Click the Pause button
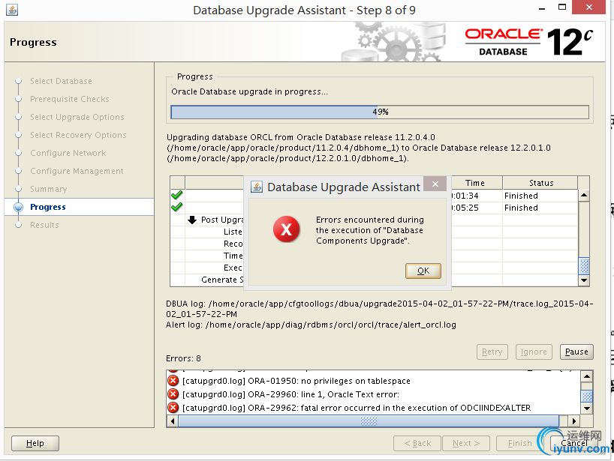The width and height of the screenshot is (614, 461). point(576,352)
